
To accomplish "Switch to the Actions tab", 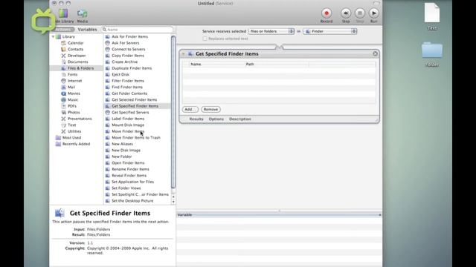I will pos(63,30).
